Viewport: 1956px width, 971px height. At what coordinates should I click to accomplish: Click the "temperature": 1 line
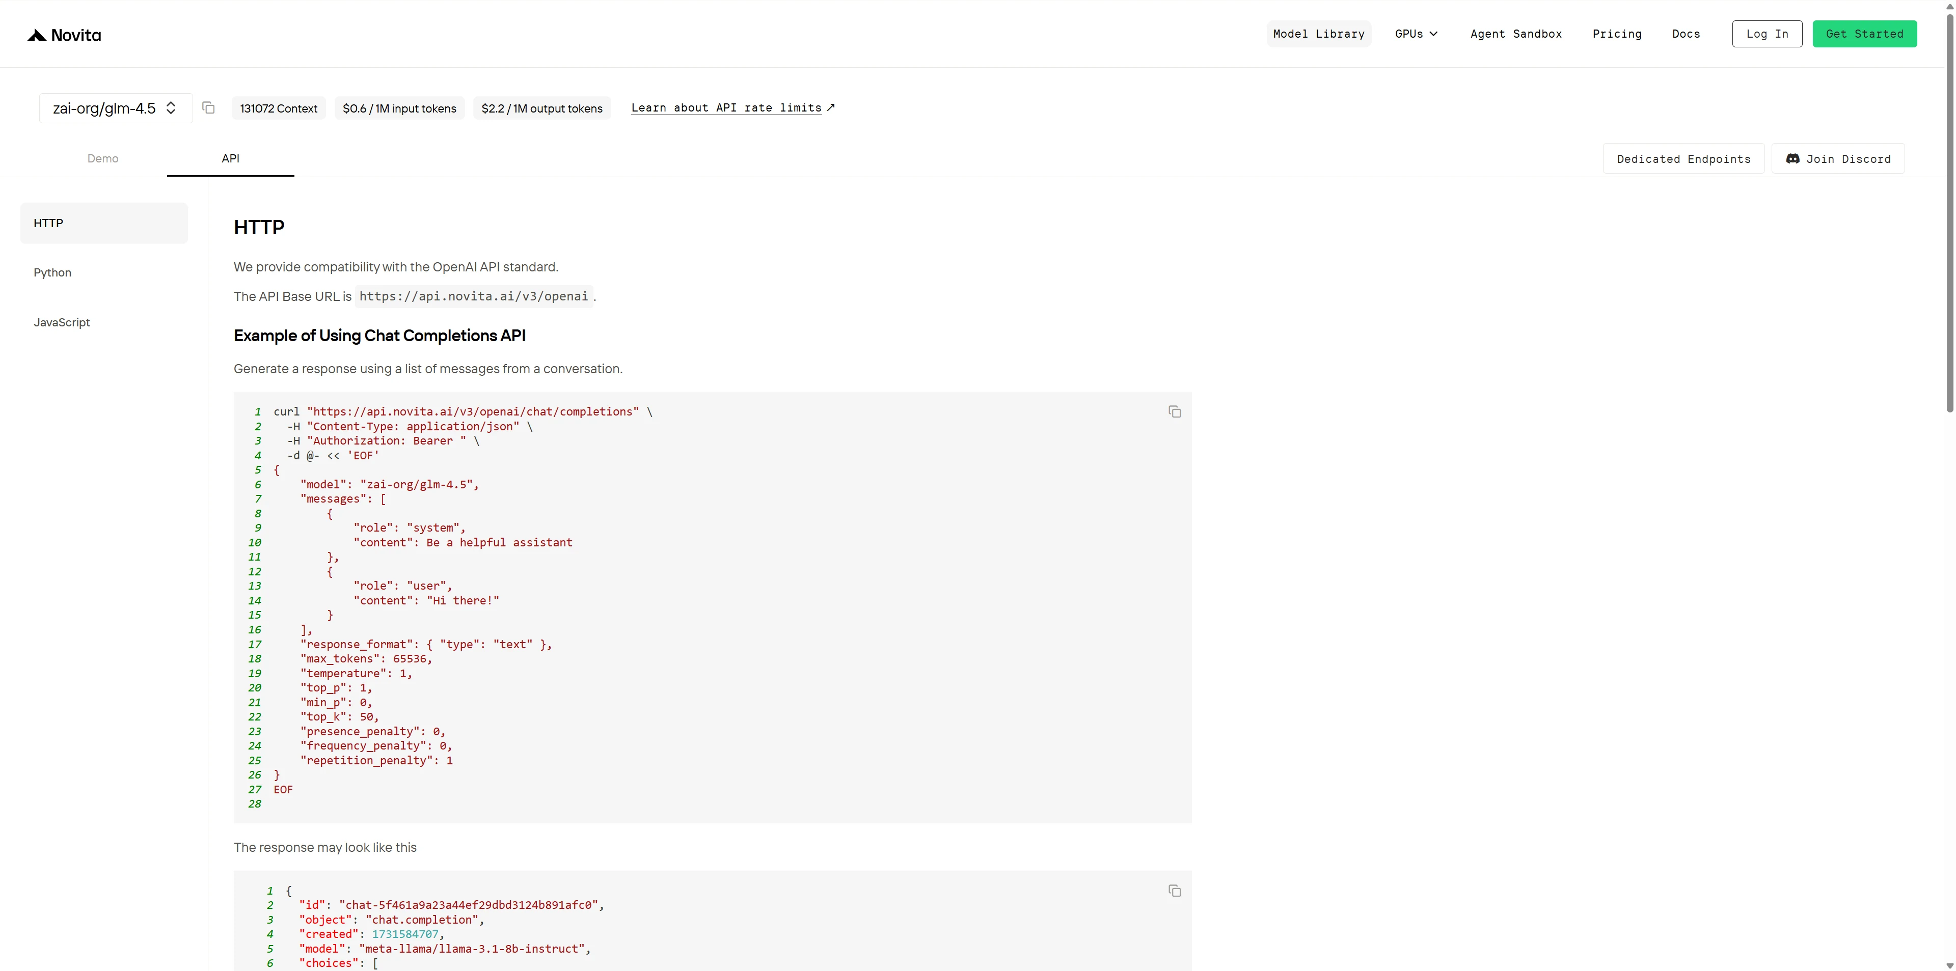[x=356, y=674]
